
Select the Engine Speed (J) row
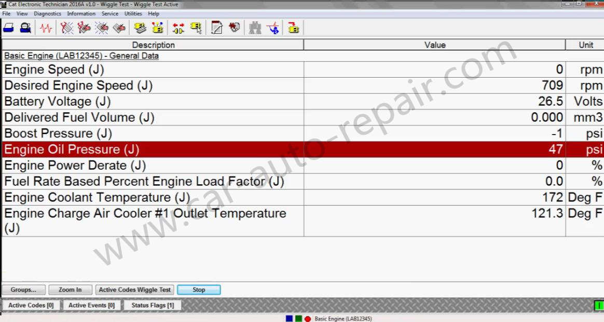pyautogui.click(x=303, y=69)
